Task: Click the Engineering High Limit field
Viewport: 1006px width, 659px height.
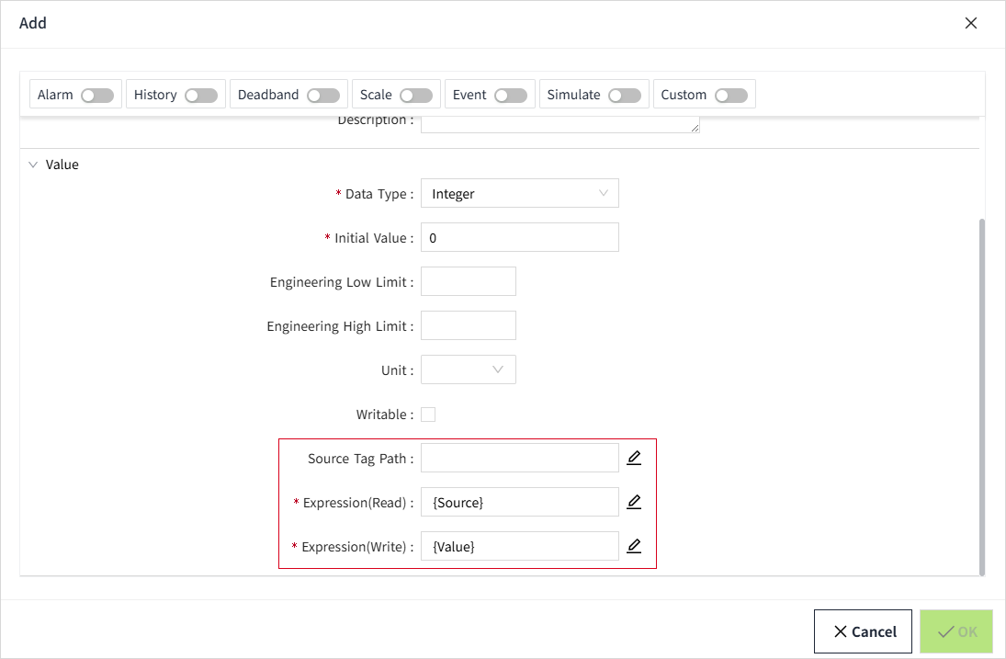Action: (x=469, y=325)
